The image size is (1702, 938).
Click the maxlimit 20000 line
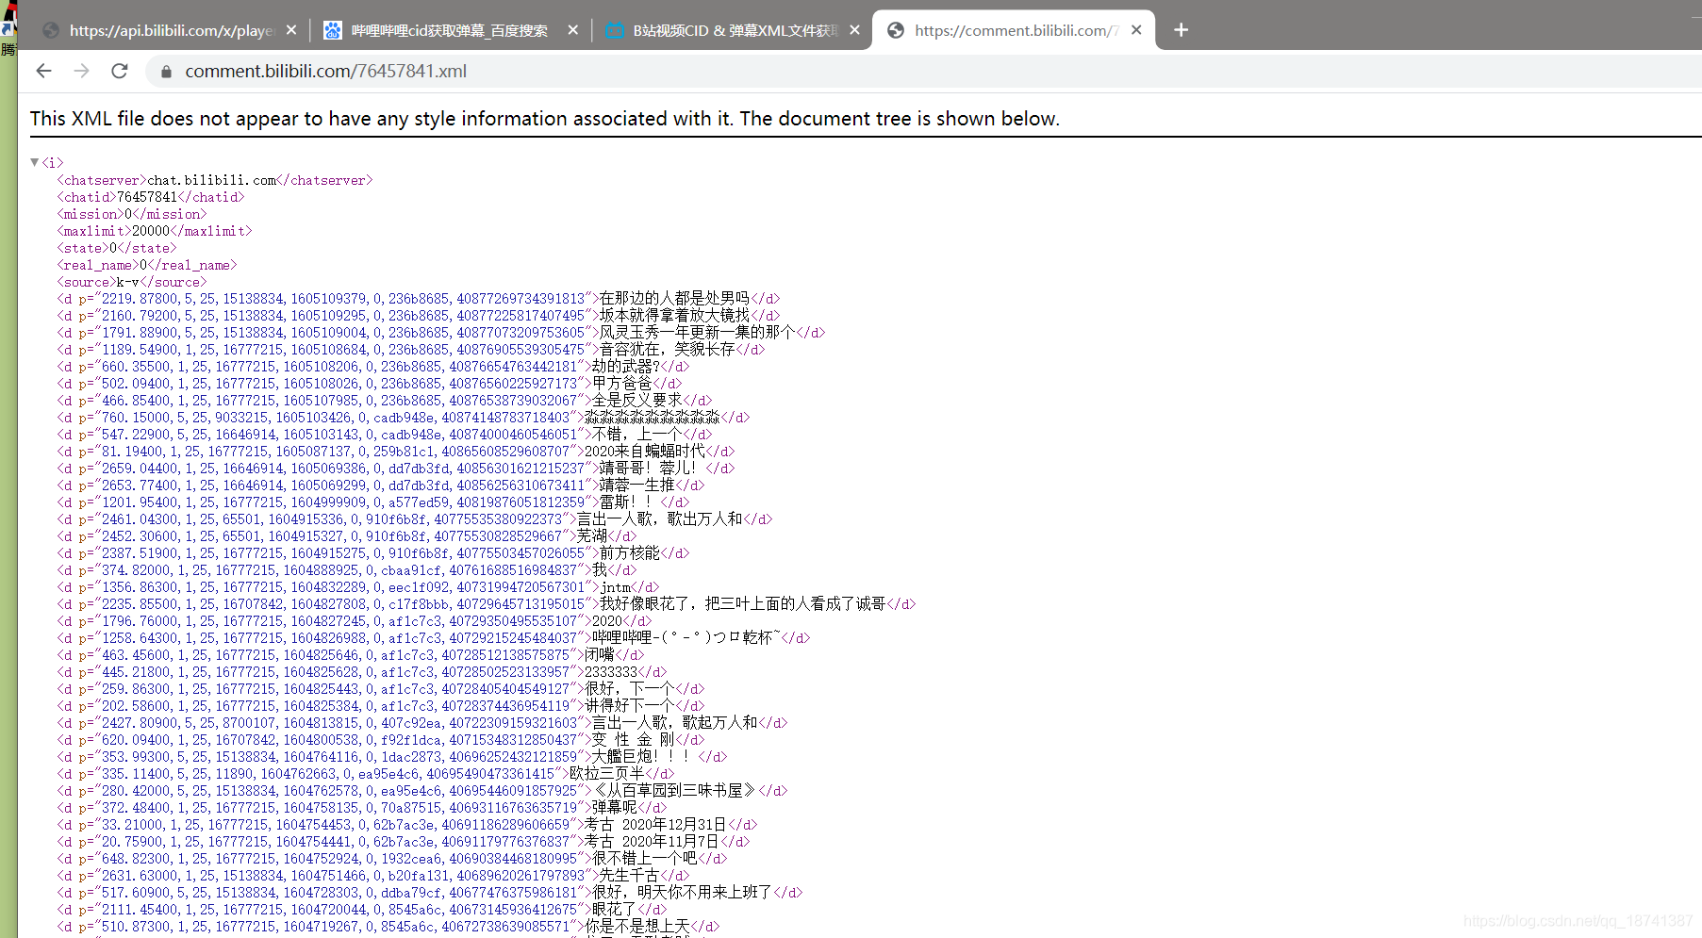pos(155,231)
